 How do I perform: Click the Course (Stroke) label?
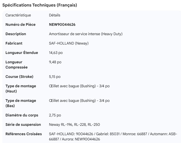coord(19,77)
